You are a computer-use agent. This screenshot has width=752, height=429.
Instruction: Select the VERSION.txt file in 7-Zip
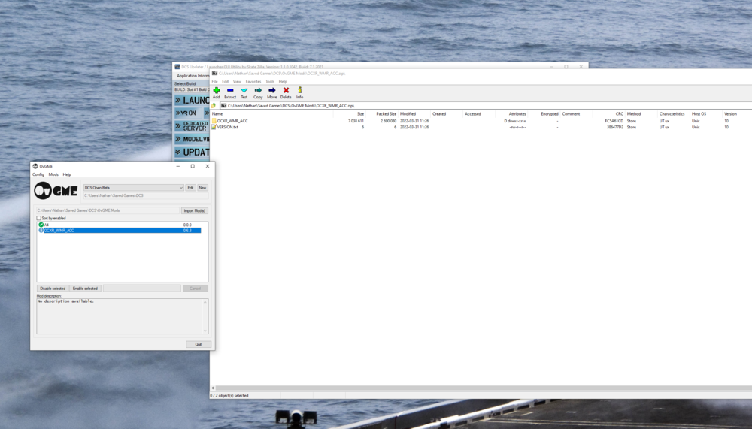pos(227,127)
